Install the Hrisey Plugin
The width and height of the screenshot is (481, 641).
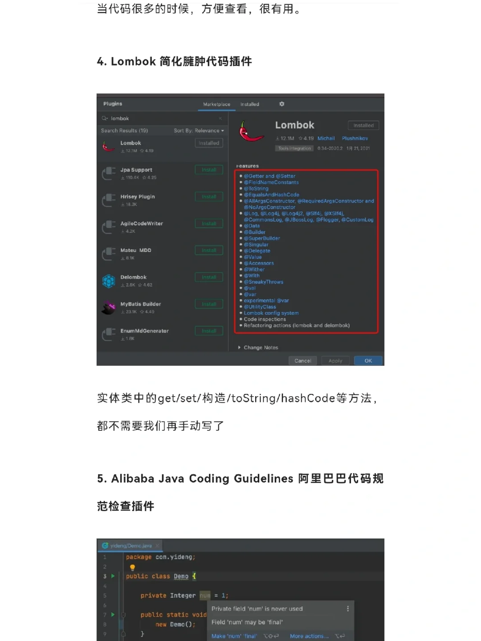[209, 196]
